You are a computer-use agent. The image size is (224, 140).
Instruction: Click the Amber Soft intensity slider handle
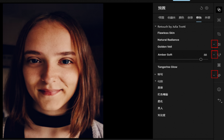click(201, 59)
